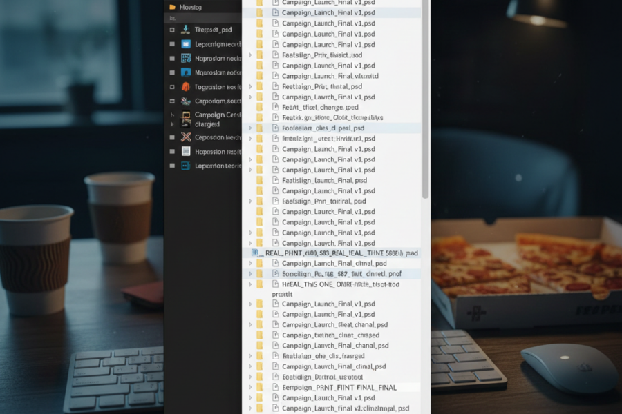The height and width of the screenshot is (414, 622).
Task: Click folder icon of Campaign_txeineh_clnat_chrased row
Action: coord(259,335)
